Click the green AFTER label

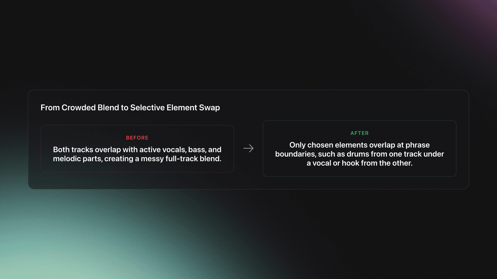360,133
